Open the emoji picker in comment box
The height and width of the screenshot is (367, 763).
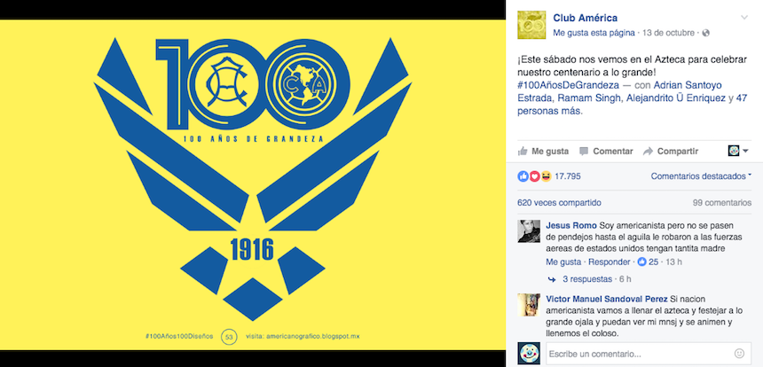[x=739, y=354]
